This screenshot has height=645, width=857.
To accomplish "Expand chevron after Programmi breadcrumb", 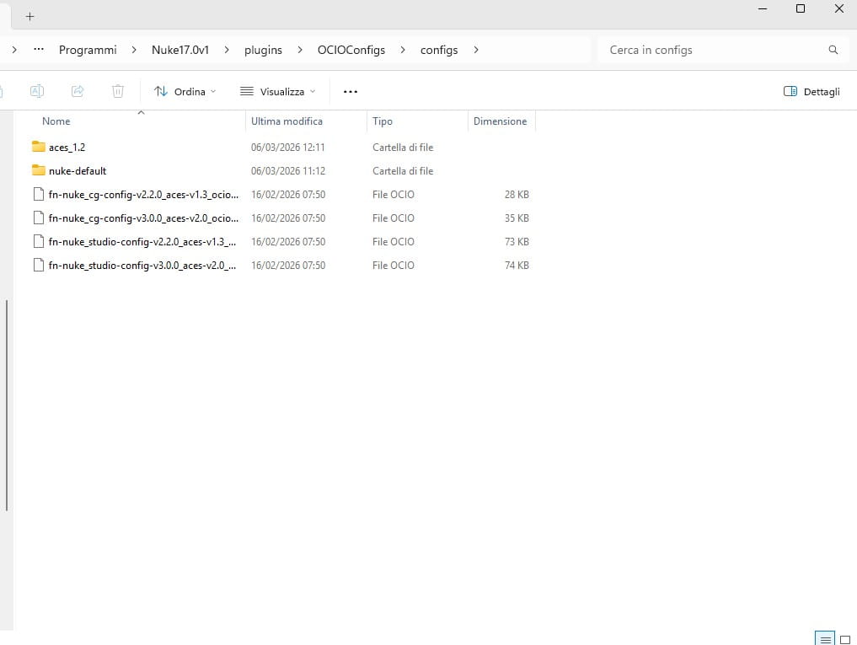I will 134,50.
